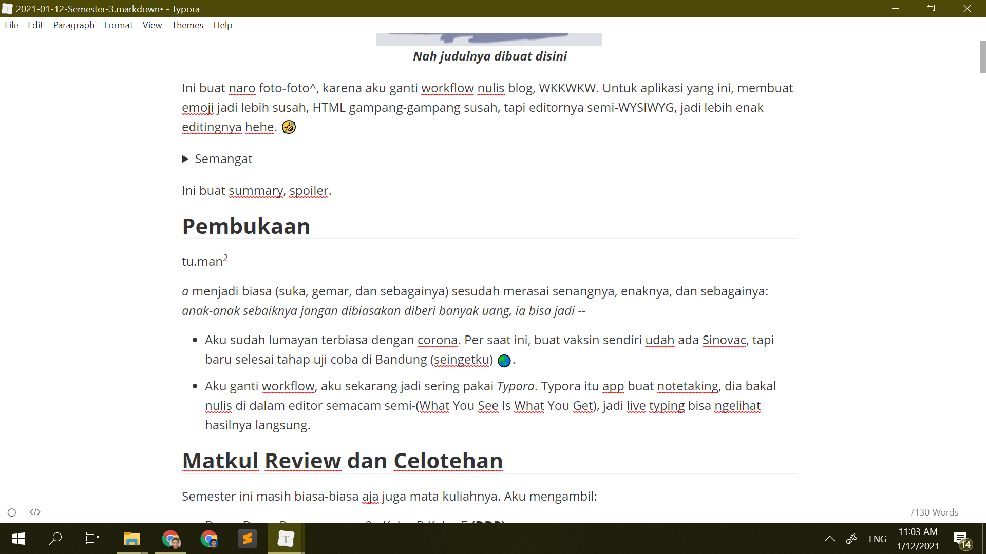The image size is (986, 554).
Task: Open the File menu
Action: point(11,25)
